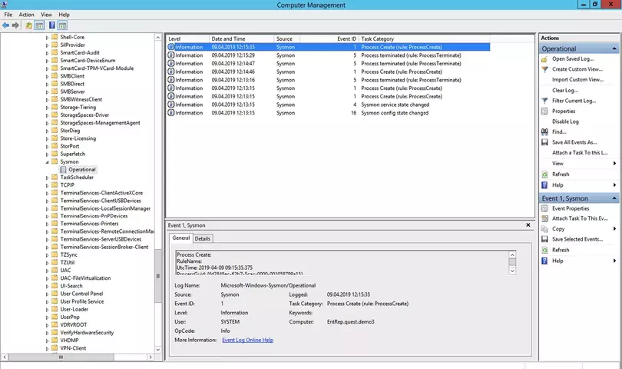The height and width of the screenshot is (369, 622).
Task: Click the Properties icon in Actions pane
Action: point(544,111)
